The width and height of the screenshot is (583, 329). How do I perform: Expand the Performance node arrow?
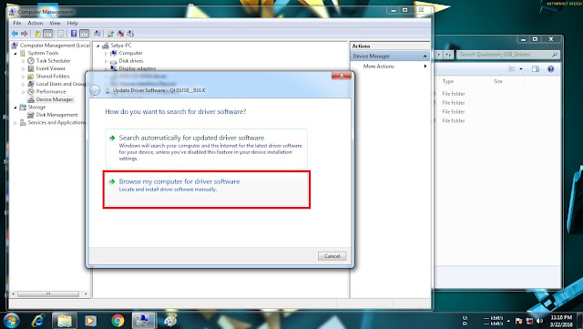click(23, 92)
